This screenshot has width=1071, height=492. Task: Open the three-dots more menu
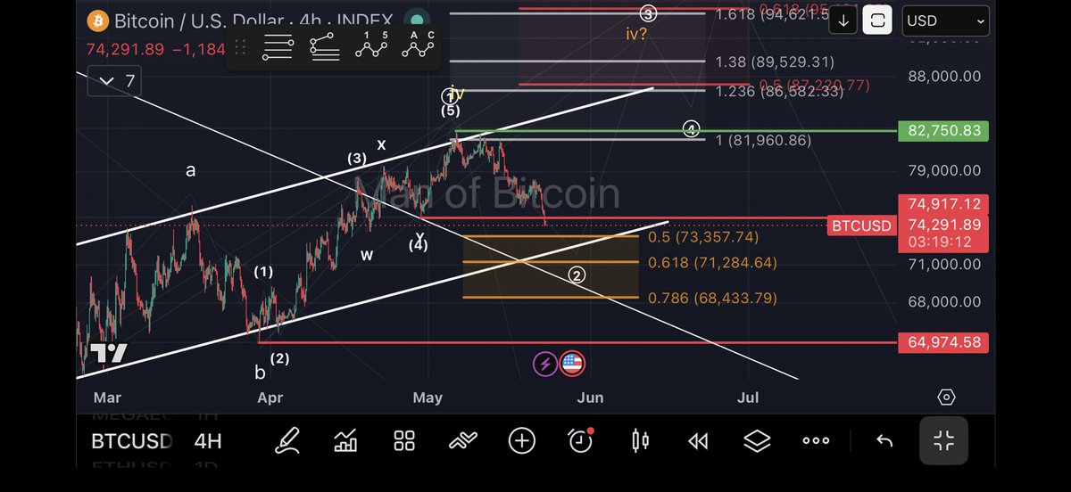point(816,440)
